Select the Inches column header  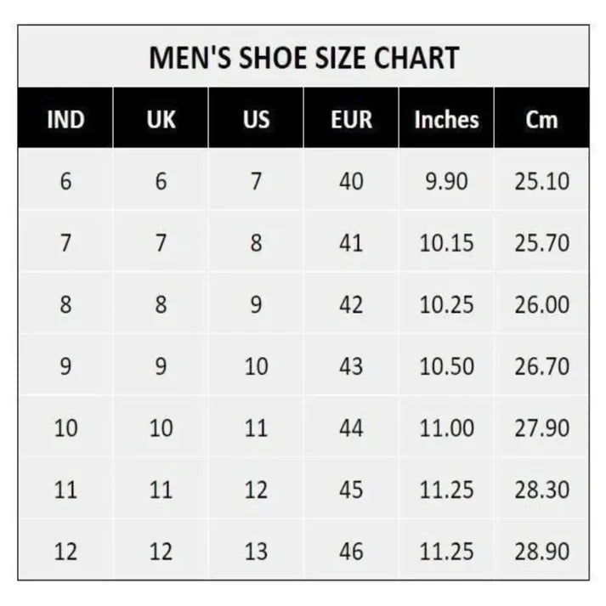click(x=446, y=120)
